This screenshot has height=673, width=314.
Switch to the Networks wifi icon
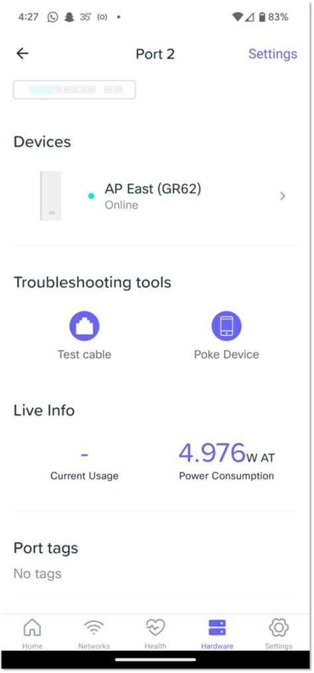(x=93, y=628)
